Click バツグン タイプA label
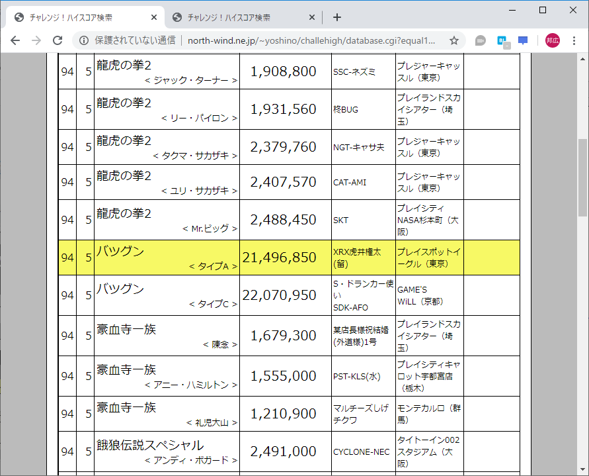Viewport: 589px width, 476px height. [213, 266]
